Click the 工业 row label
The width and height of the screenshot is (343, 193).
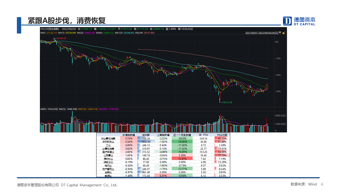108,145
